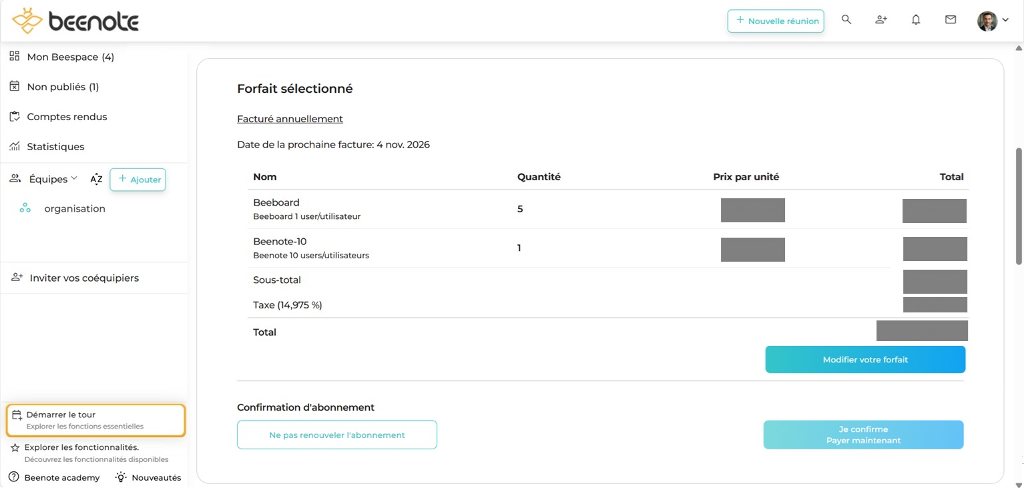Click the Beenote logo
This screenshot has width=1024, height=490.
click(75, 21)
